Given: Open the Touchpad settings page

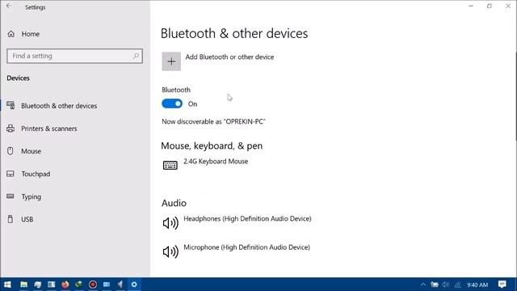Looking at the screenshot, I should click(x=36, y=174).
